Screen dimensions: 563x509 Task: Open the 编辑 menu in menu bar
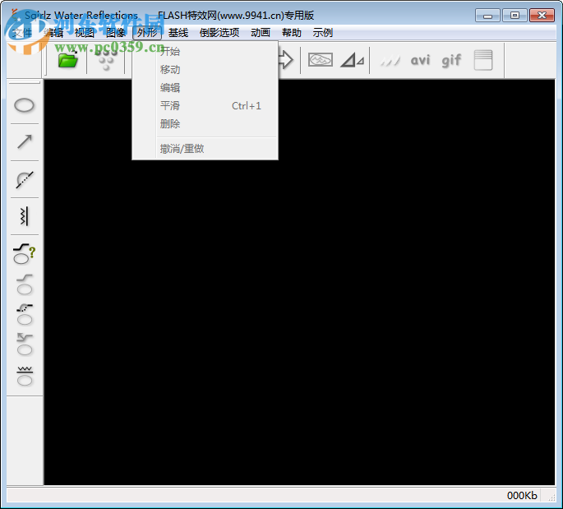pos(53,33)
